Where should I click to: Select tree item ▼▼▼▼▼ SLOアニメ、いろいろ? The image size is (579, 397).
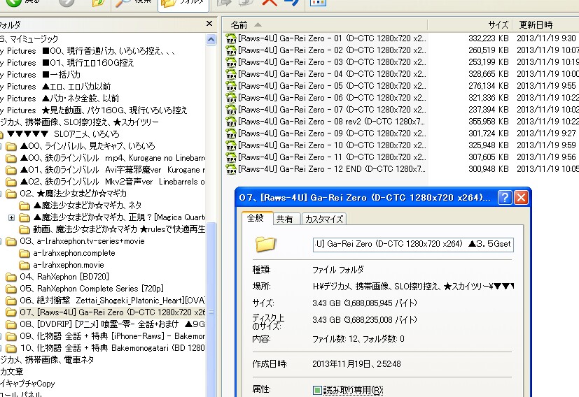click(63, 133)
